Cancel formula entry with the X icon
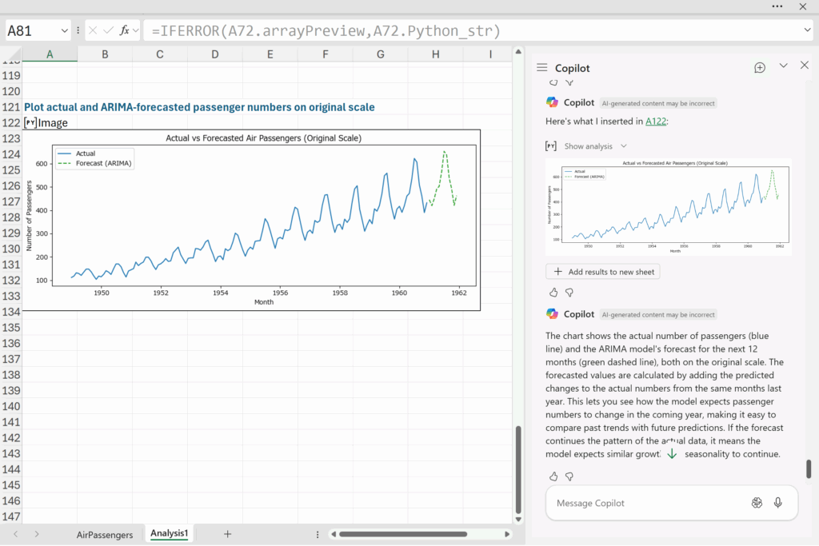This screenshot has height=546, width=819. [94, 30]
